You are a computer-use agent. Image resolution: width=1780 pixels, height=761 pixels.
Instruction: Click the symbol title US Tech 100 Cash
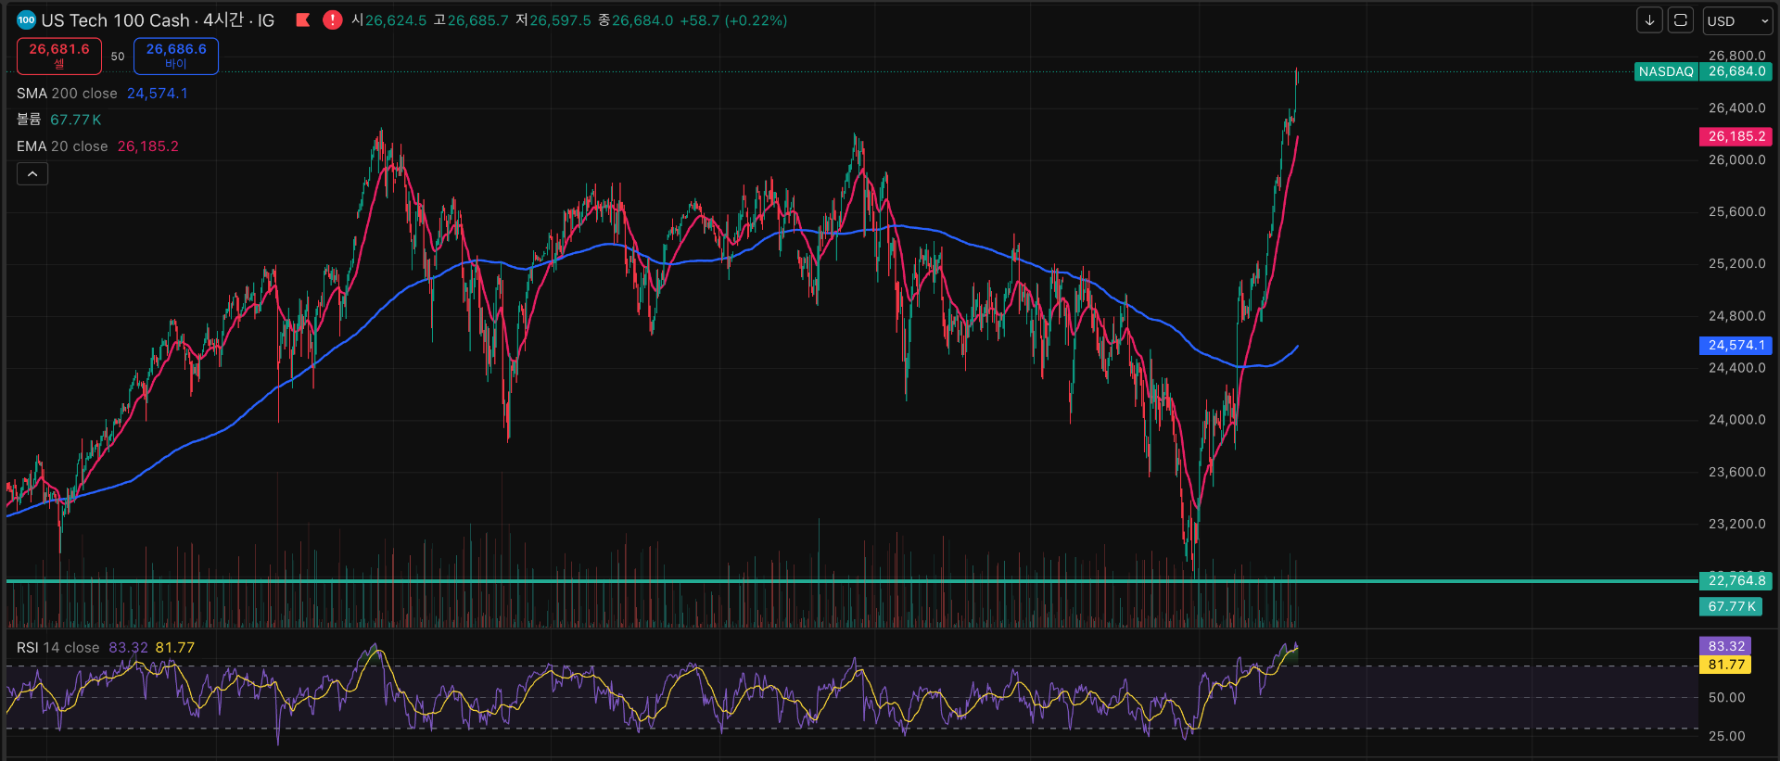click(115, 20)
